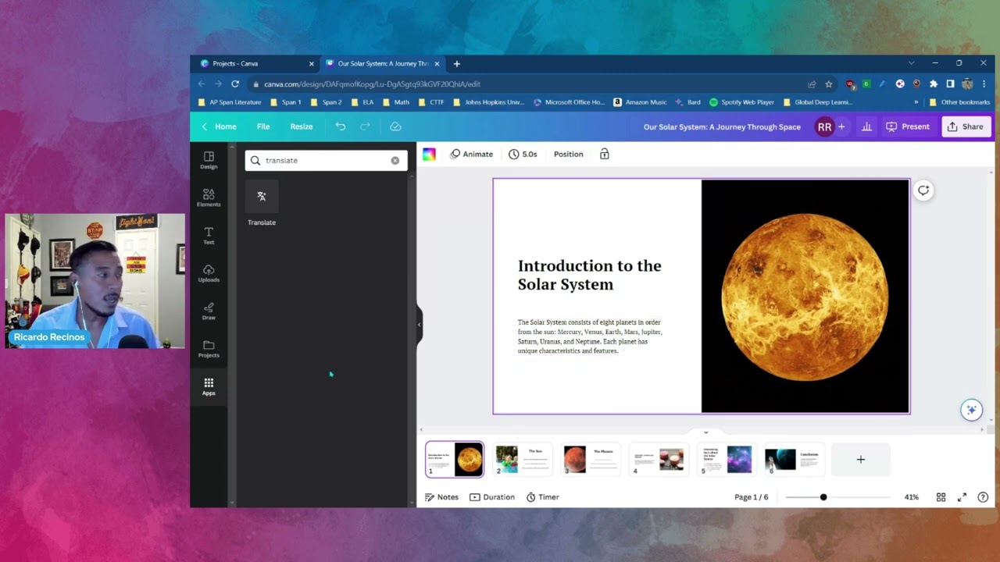Enter fullscreen mode

point(962,497)
